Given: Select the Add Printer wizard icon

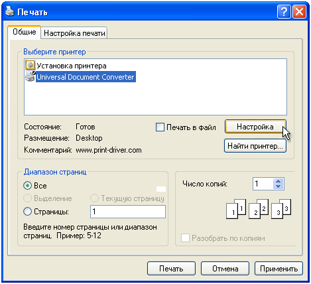Looking at the screenshot, I should 30,66.
